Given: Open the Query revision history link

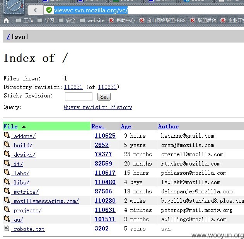Looking at the screenshot, I should tap(98, 107).
